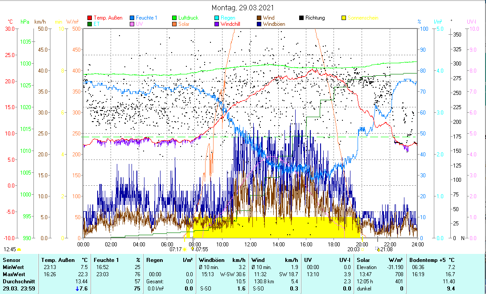
Task: Click the chart title Montag, 29.03.2021
Action: [243, 8]
